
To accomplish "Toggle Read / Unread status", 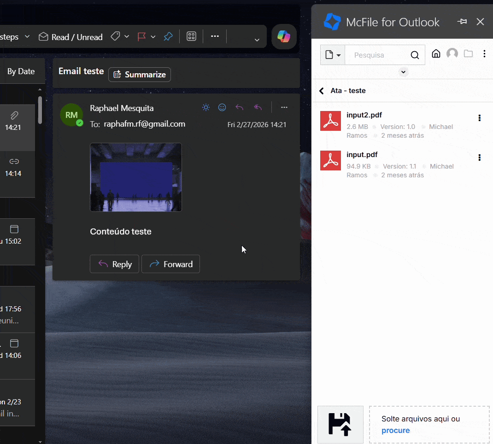I will [70, 37].
